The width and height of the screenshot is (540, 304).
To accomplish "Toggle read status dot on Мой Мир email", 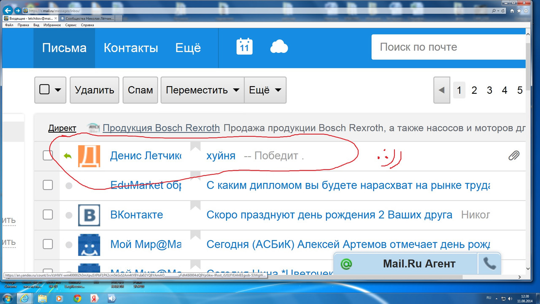I will click(69, 245).
